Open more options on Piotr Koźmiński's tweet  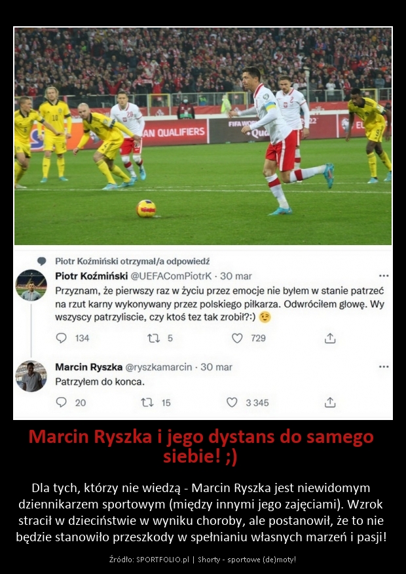coord(384,276)
